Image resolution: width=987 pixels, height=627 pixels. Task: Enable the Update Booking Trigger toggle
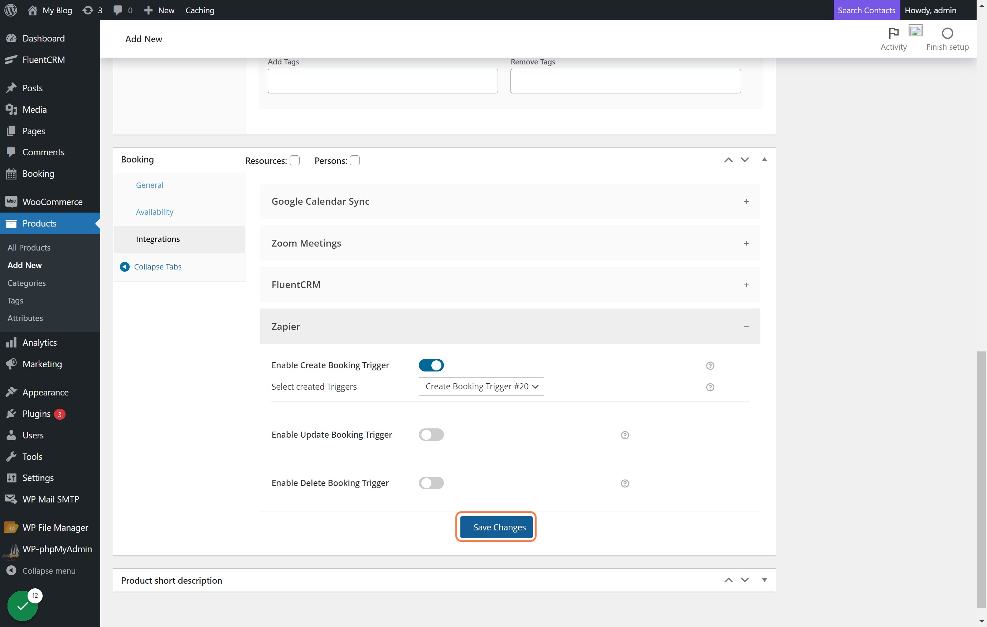tap(431, 434)
